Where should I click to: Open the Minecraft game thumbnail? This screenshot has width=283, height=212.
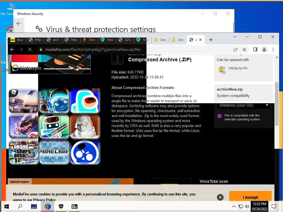pos(54,152)
